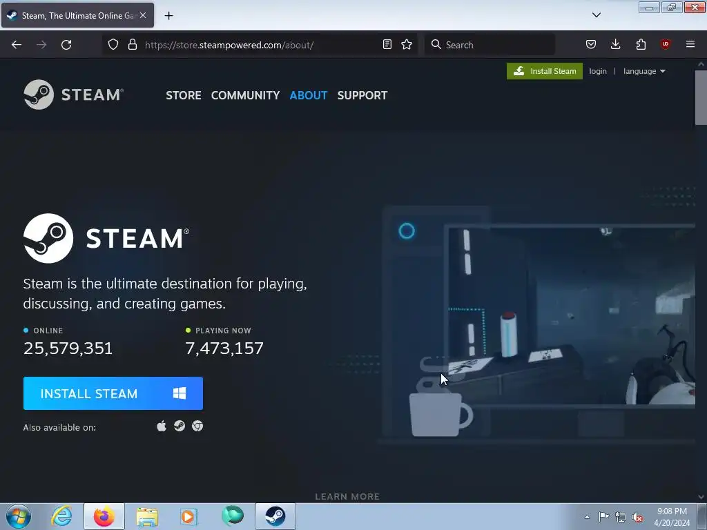
Task: Expand the list all tabs chevron
Action: click(x=596, y=15)
